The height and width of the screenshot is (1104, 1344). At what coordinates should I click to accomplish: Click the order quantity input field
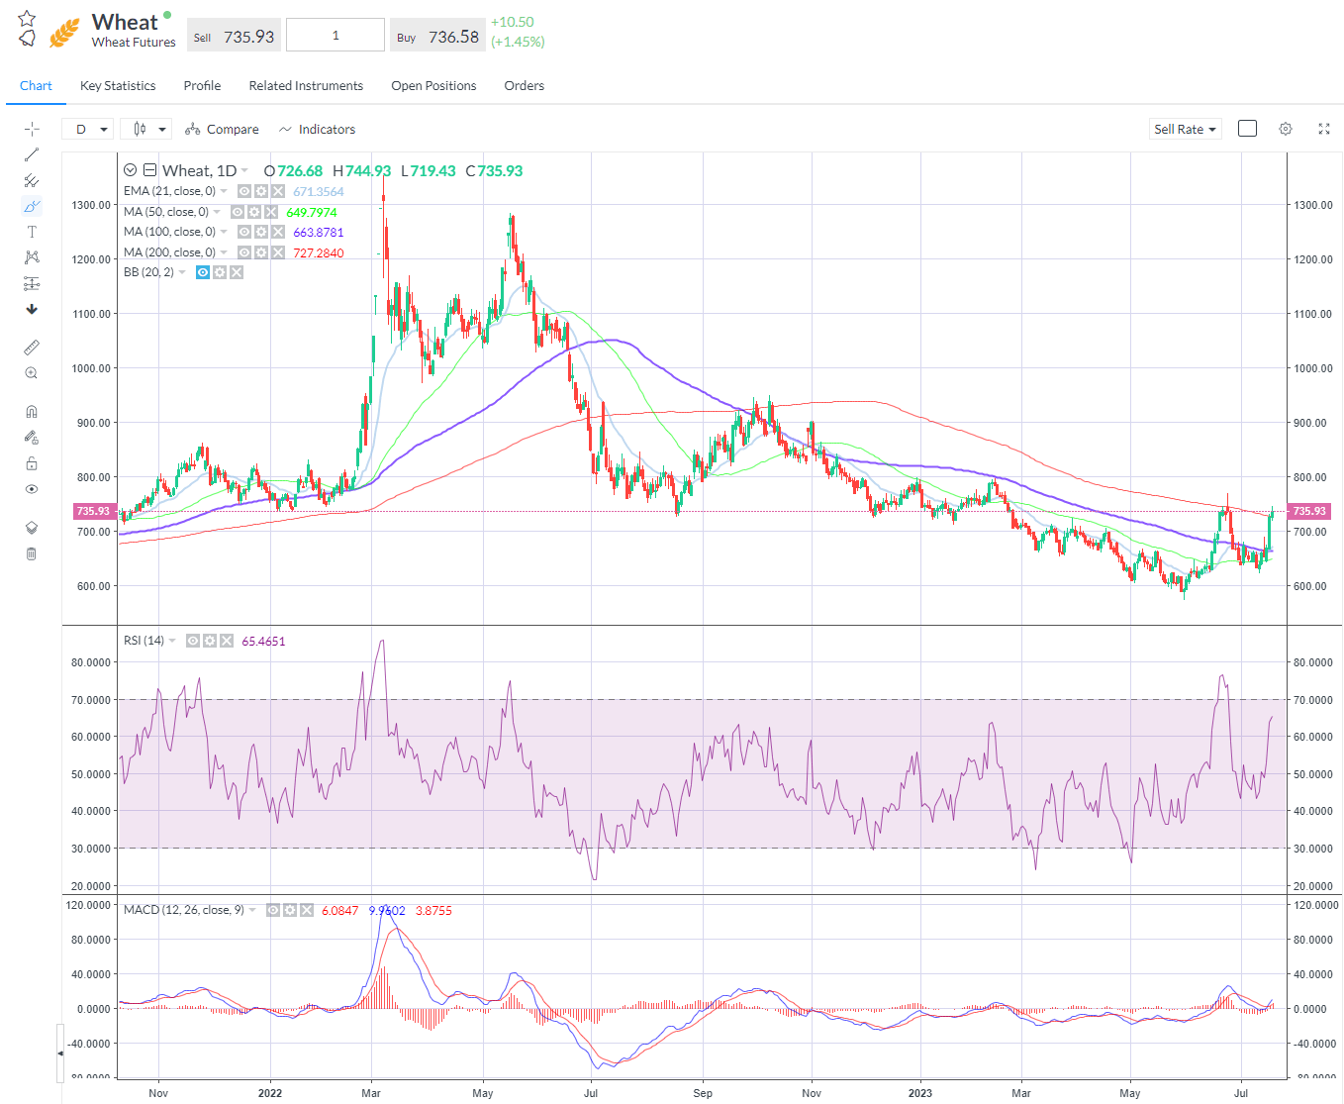click(x=335, y=34)
